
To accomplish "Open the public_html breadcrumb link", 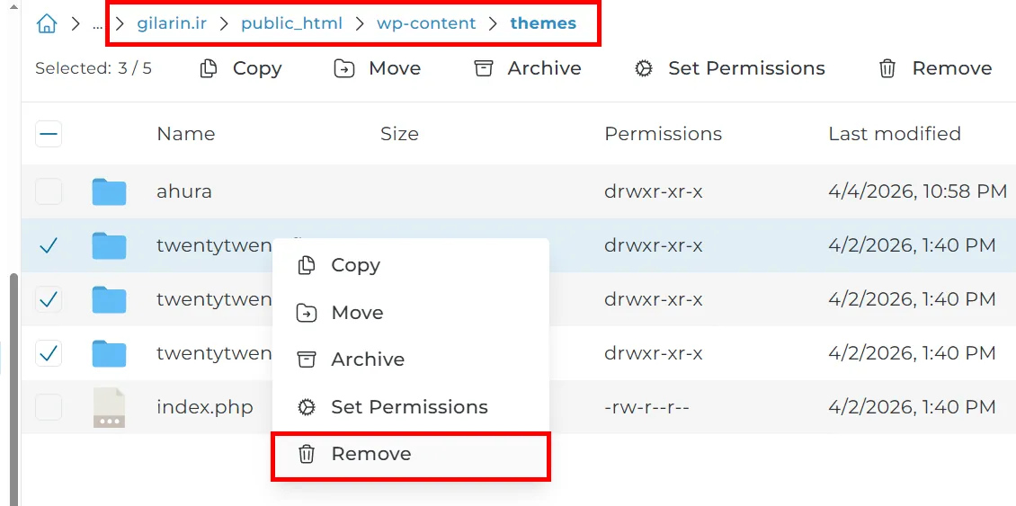I will [291, 23].
